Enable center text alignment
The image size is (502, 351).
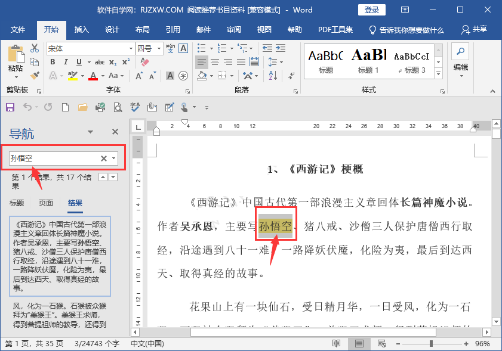pyautogui.click(x=214, y=61)
